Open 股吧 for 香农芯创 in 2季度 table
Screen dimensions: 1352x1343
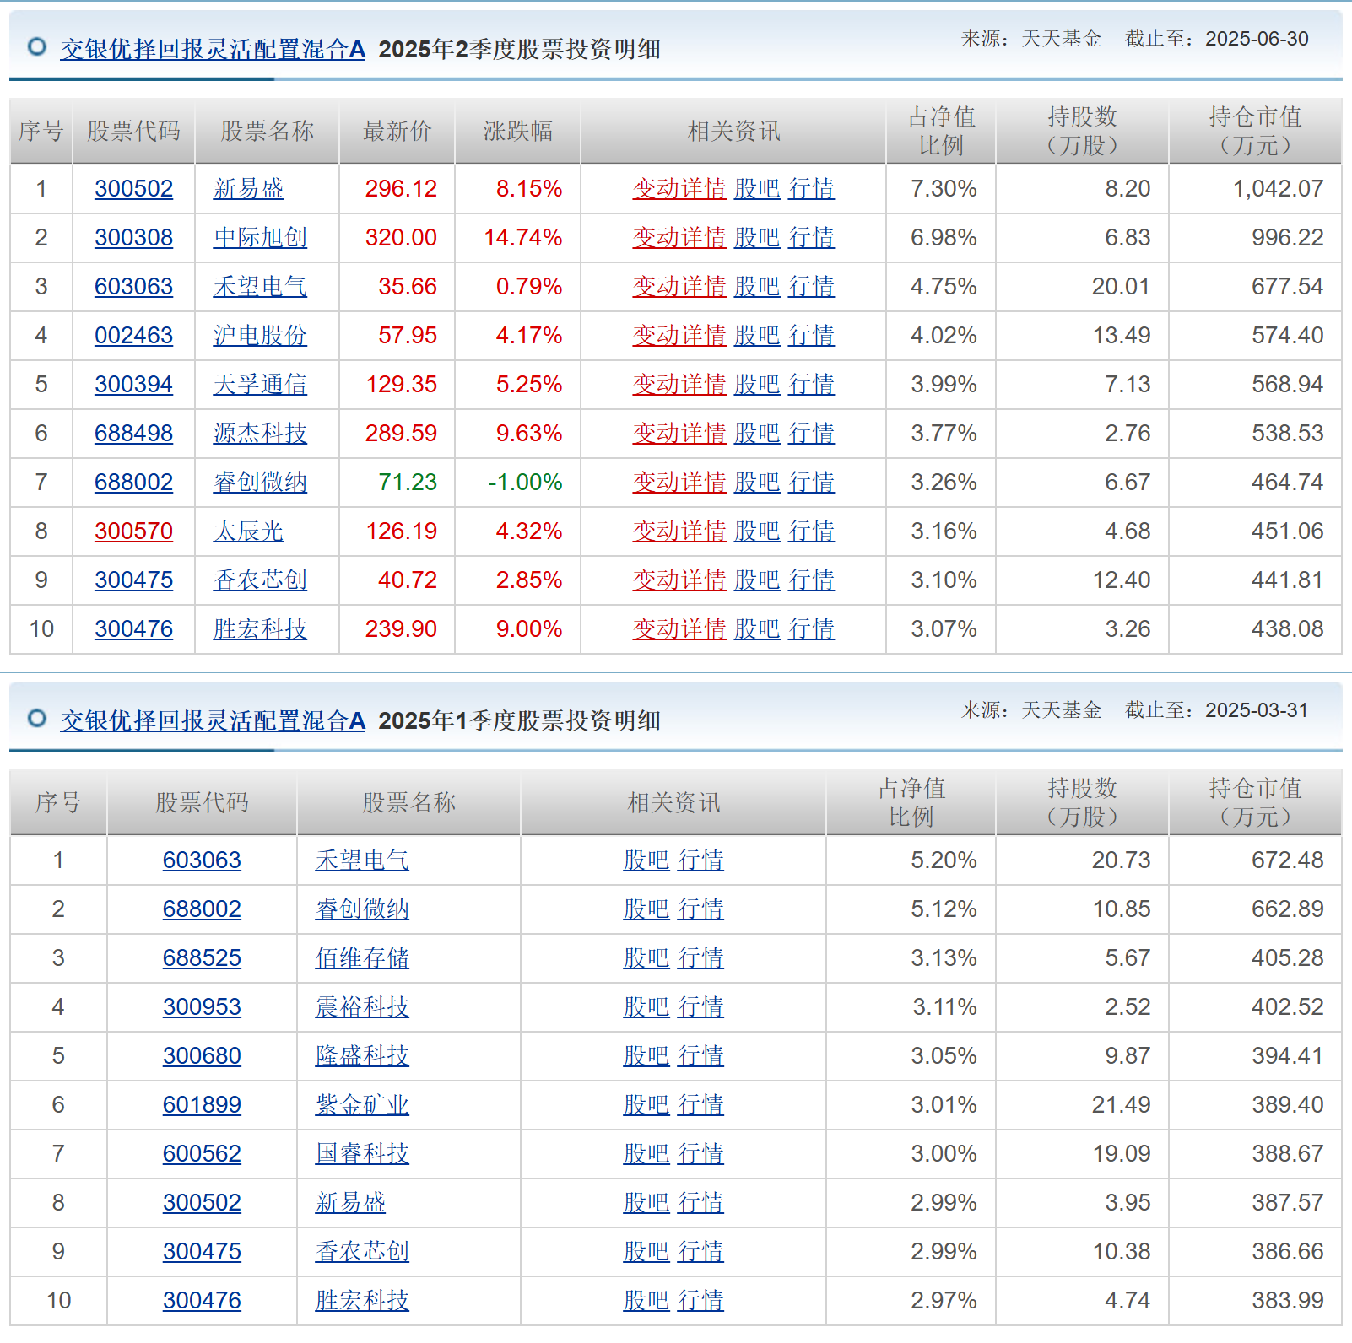click(x=757, y=580)
